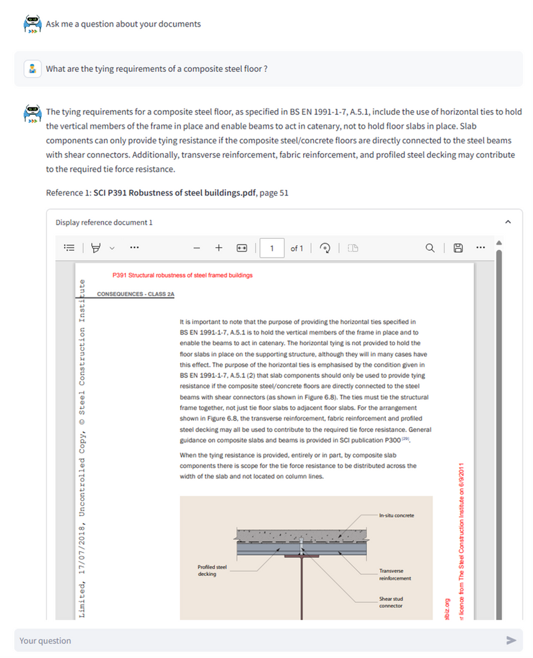Click the 'Transverse reinforcement' figure label
Viewport: 533px width, 658px height.
[395, 575]
